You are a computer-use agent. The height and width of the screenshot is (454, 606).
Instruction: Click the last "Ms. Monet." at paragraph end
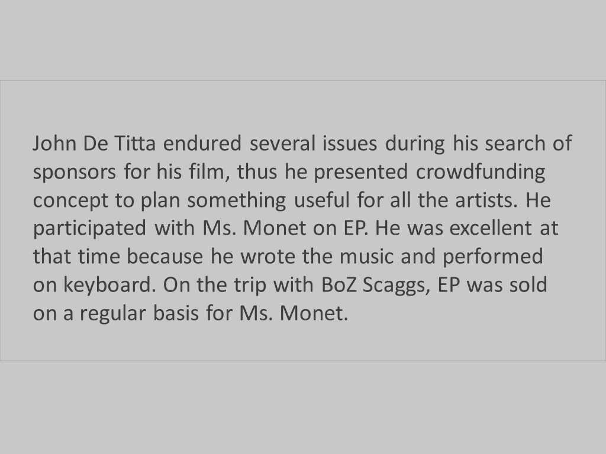[294, 313]
